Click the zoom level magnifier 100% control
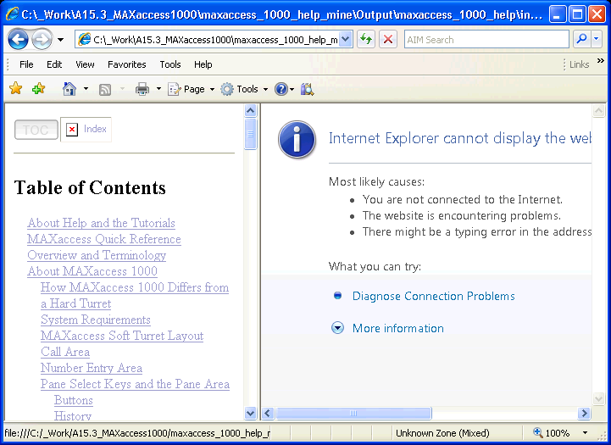Image resolution: width=611 pixels, height=445 pixels. (x=551, y=432)
